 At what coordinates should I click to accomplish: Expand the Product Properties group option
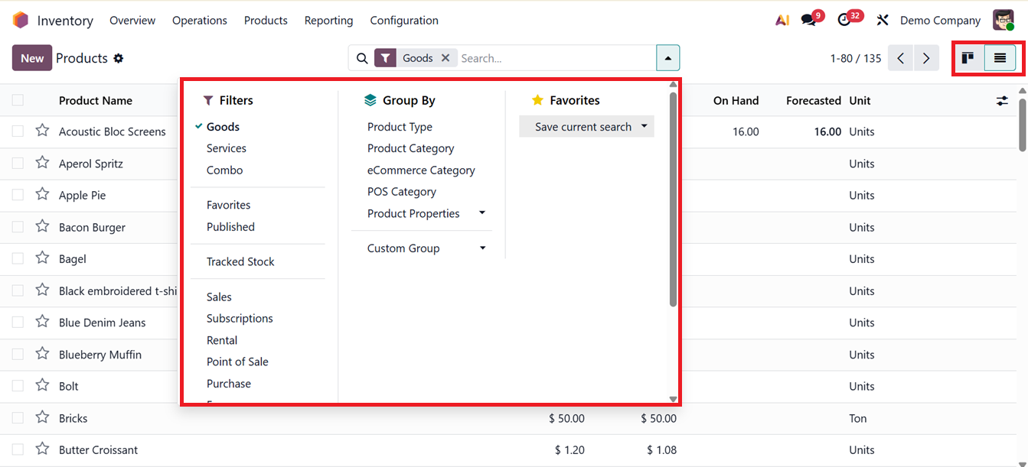click(x=482, y=213)
